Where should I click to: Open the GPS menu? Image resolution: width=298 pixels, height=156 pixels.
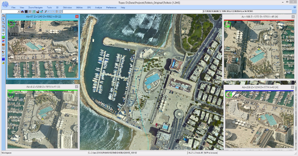tap(89, 7)
